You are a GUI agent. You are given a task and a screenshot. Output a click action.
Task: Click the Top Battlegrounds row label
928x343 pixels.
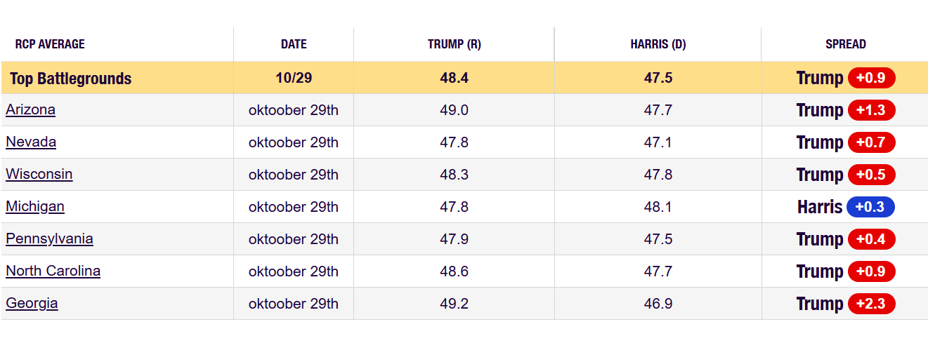pyautogui.click(x=70, y=78)
